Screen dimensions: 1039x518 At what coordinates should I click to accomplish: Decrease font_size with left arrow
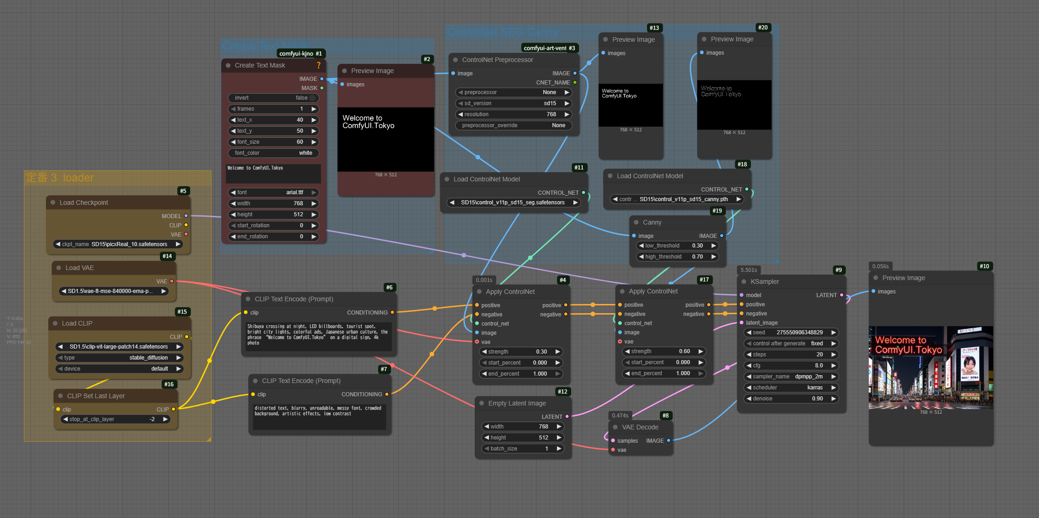[233, 142]
